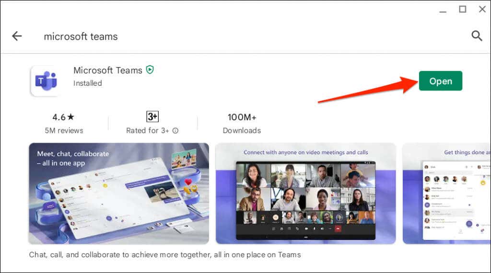The width and height of the screenshot is (491, 273).
Task: Click the Play Protect verified shield badge
Action: (x=150, y=70)
